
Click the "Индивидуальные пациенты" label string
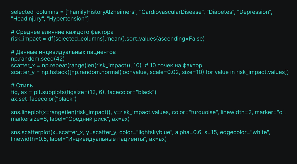[108, 139]
